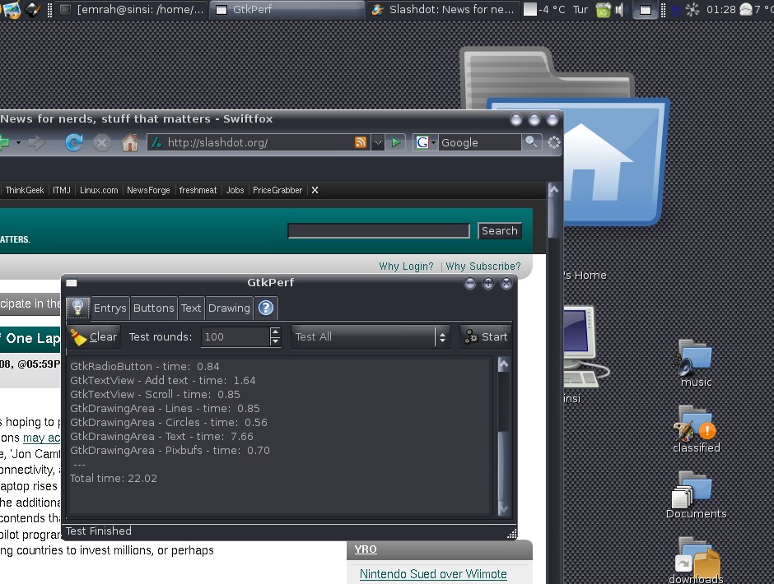This screenshot has width=774, height=584.
Task: Open the Drawing tab in GtkPerf
Action: point(229,308)
